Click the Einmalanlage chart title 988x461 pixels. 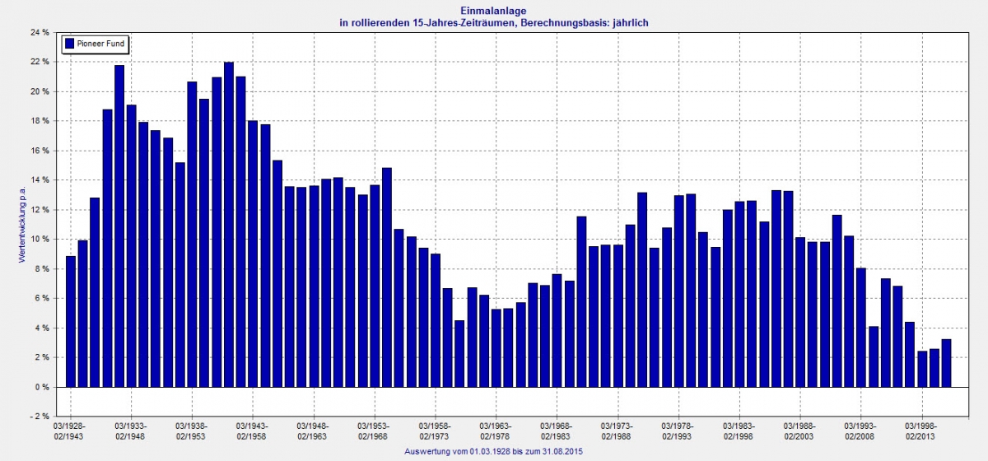494,11
